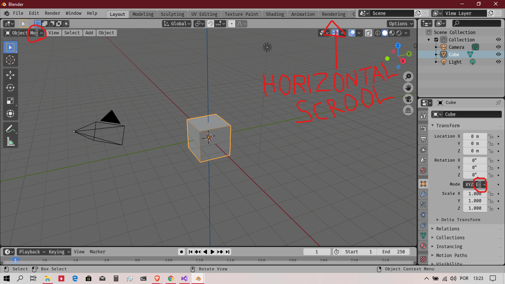Open Chrome from the Windows taskbar
The image size is (505, 284).
[170, 278]
